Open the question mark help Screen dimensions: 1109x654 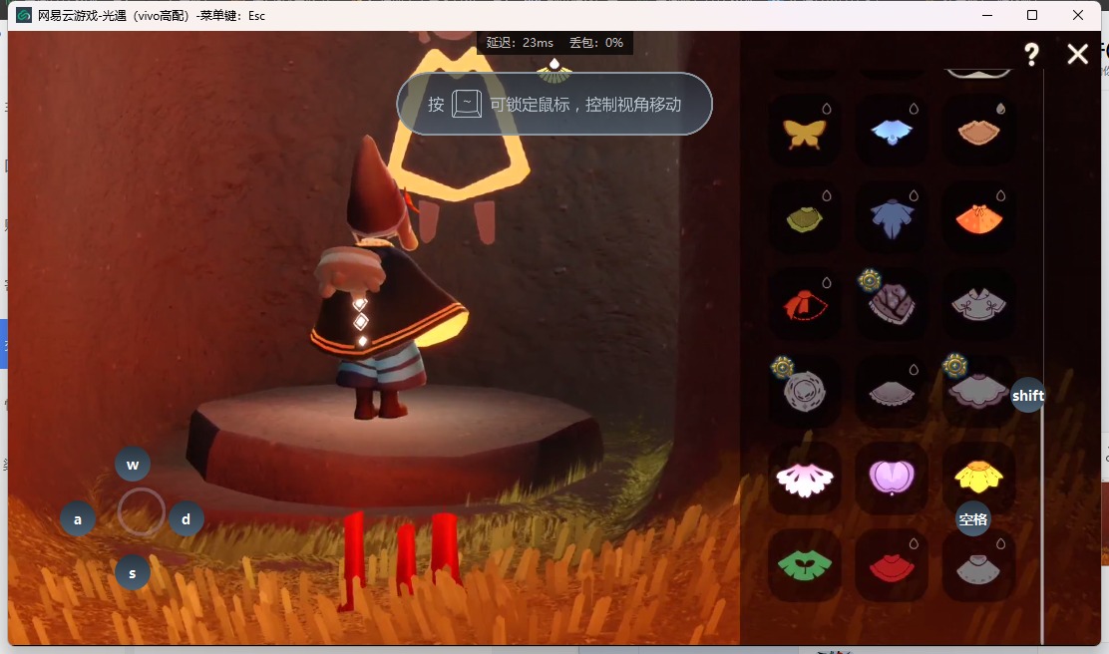point(1032,55)
